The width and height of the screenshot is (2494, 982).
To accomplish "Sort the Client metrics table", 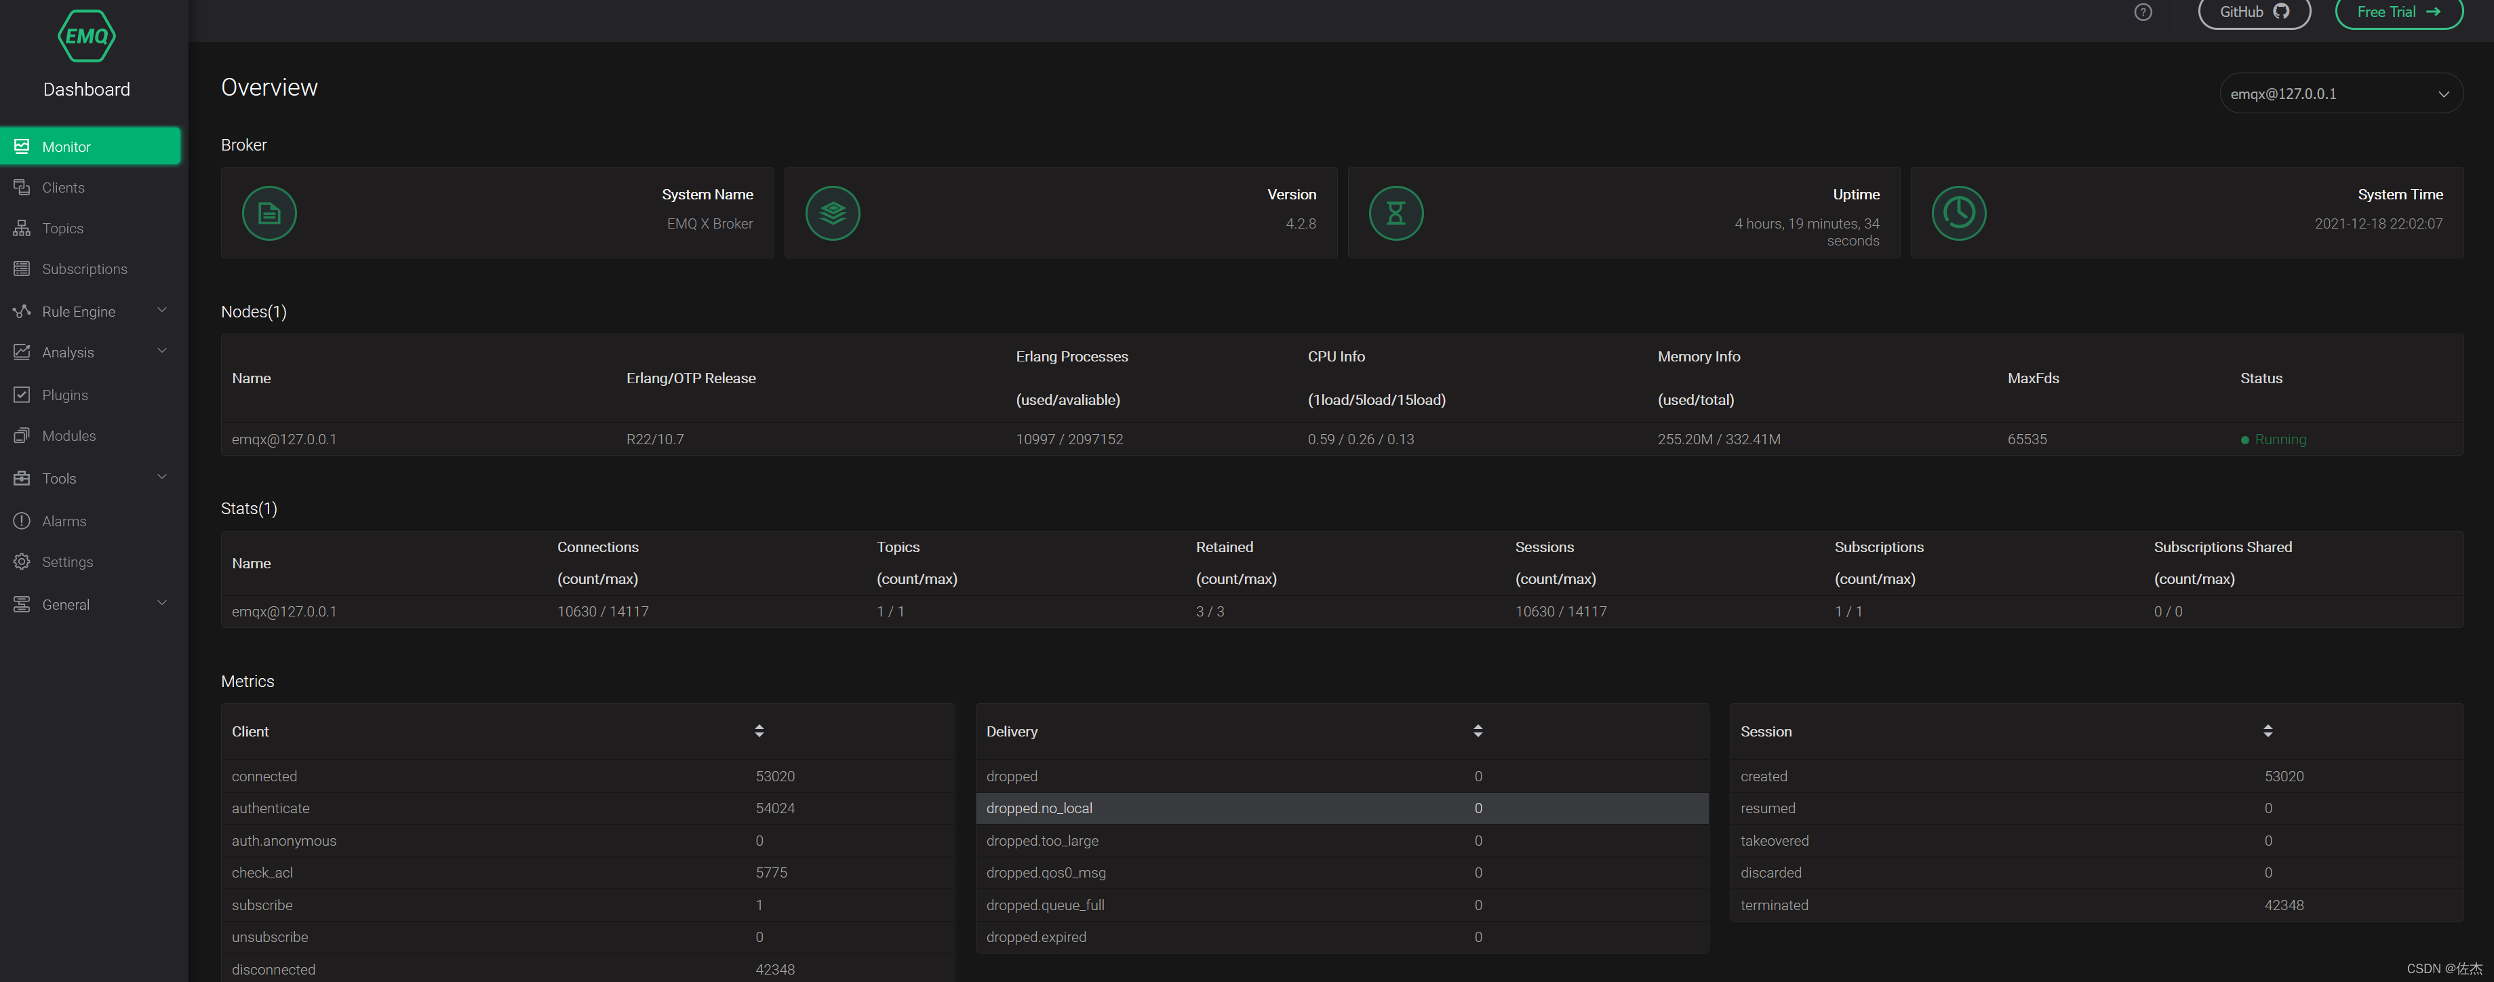I will 759,730.
